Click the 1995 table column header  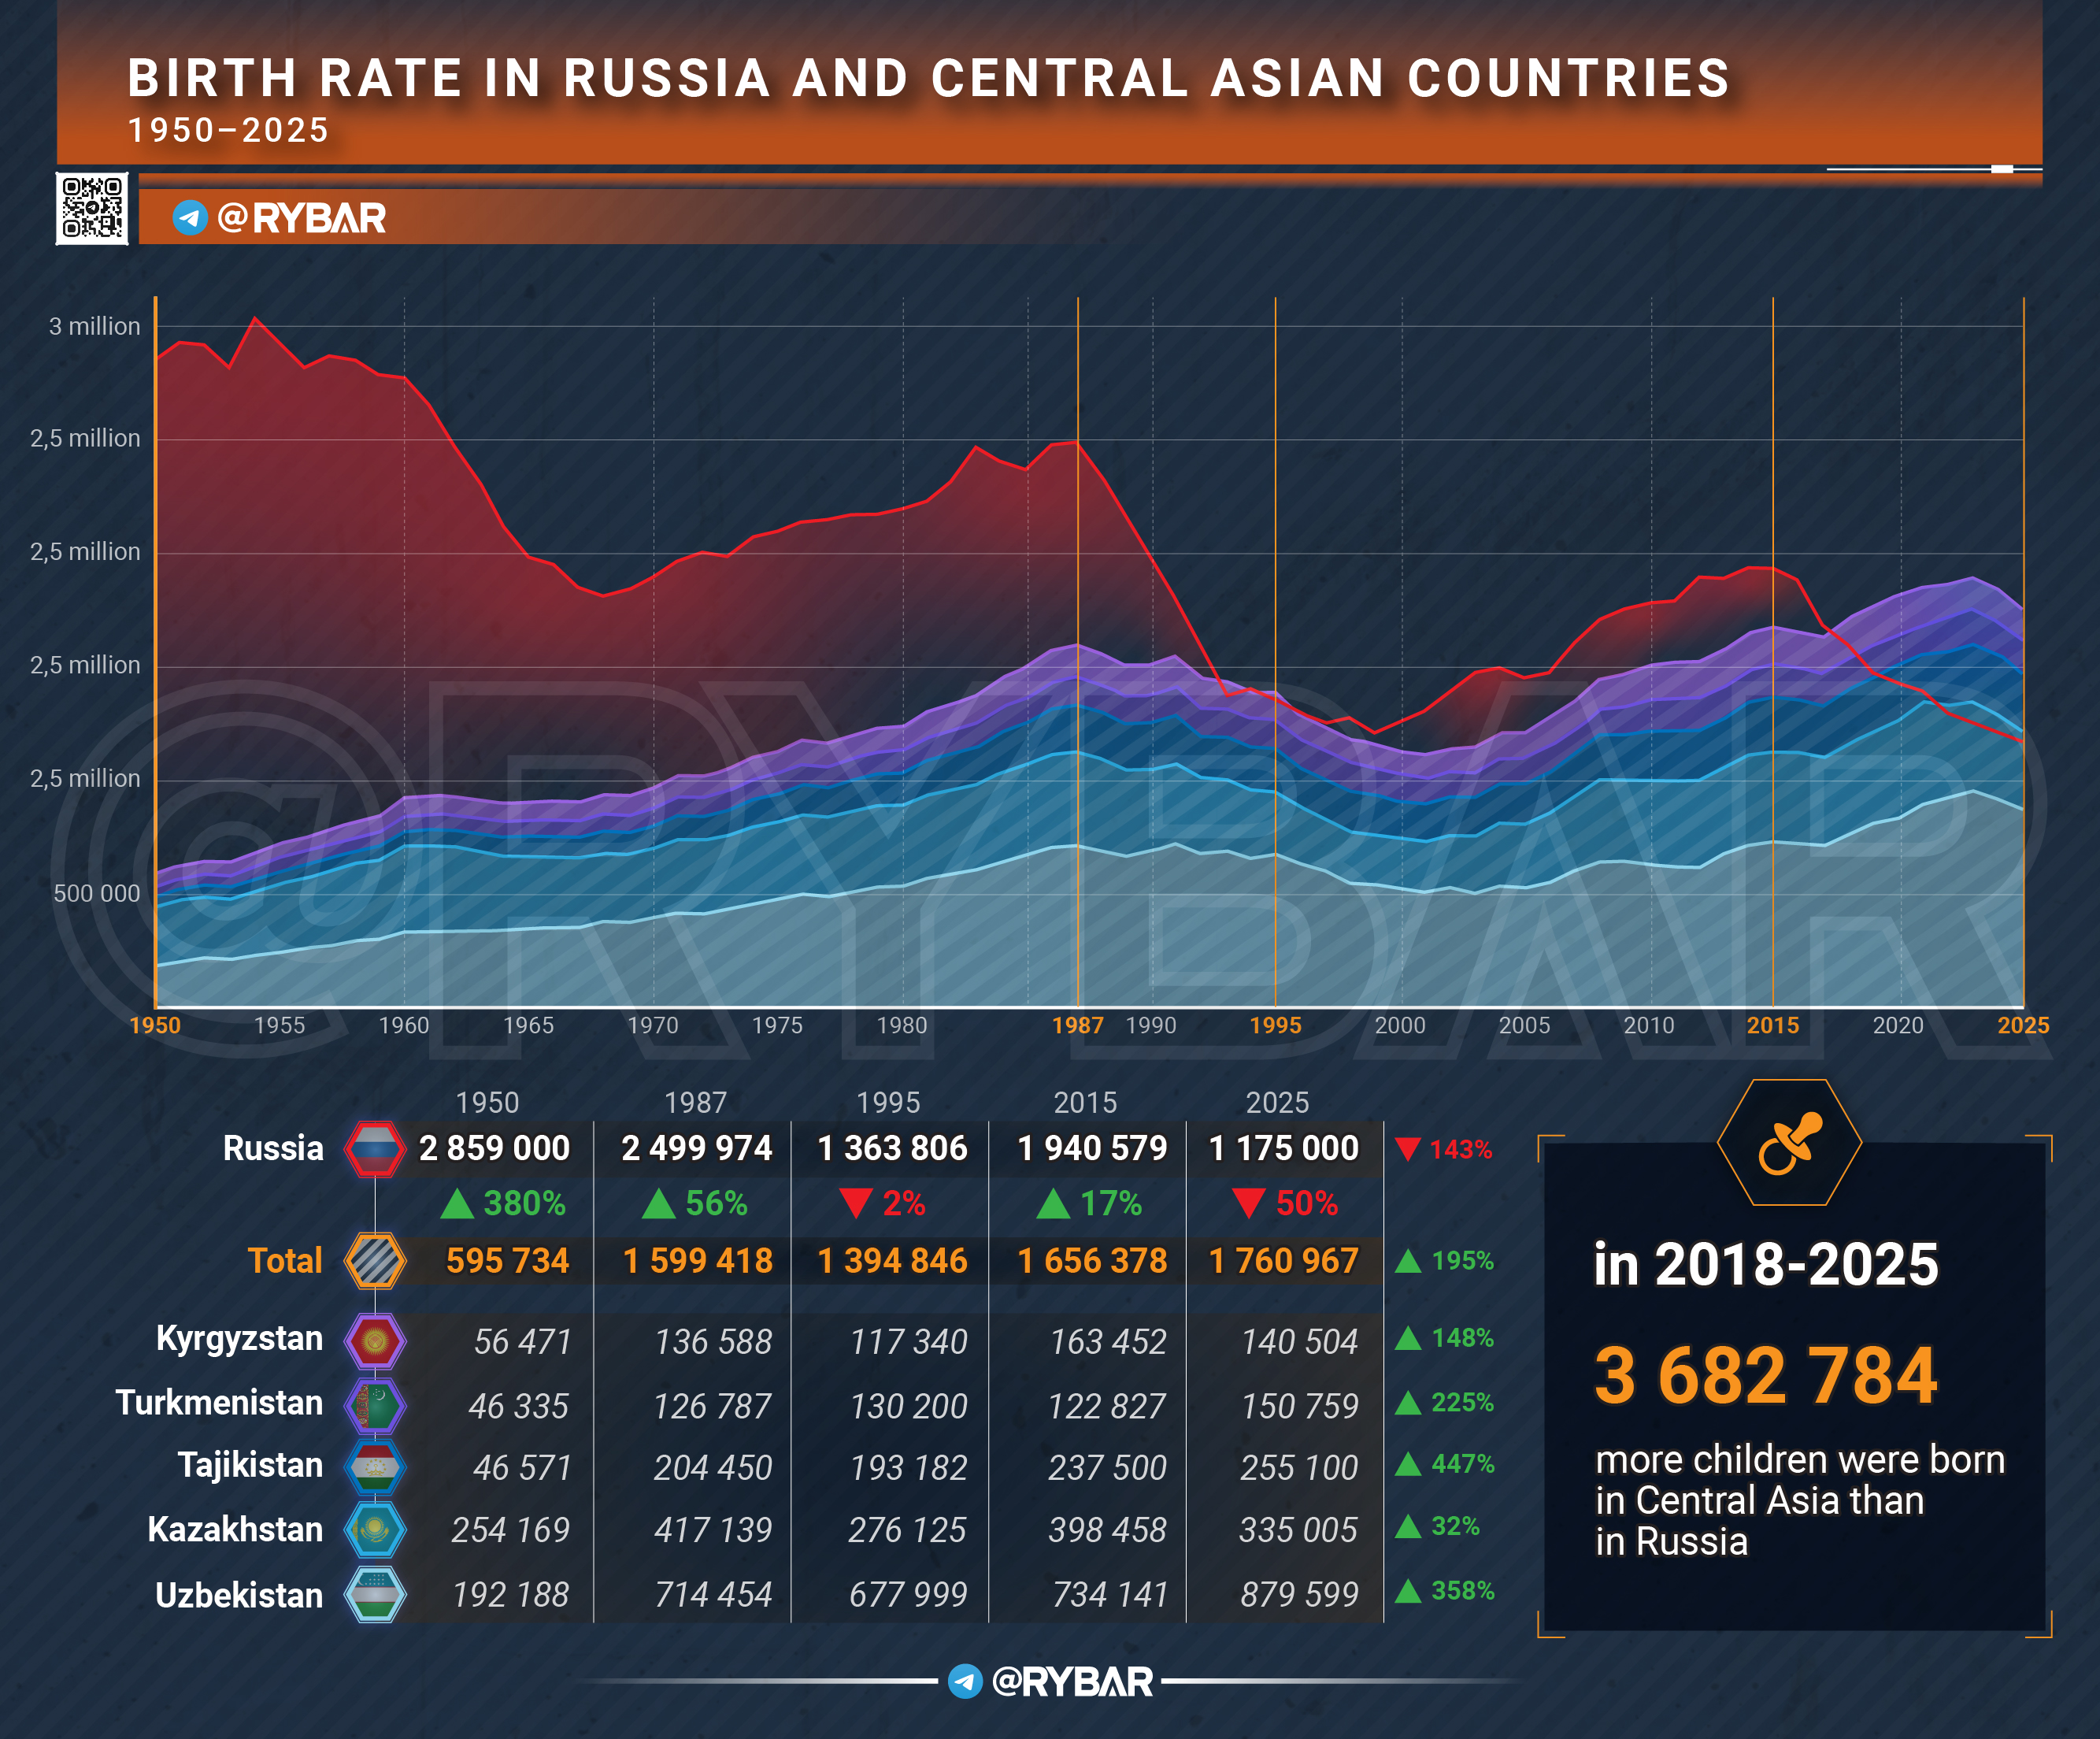click(888, 1102)
